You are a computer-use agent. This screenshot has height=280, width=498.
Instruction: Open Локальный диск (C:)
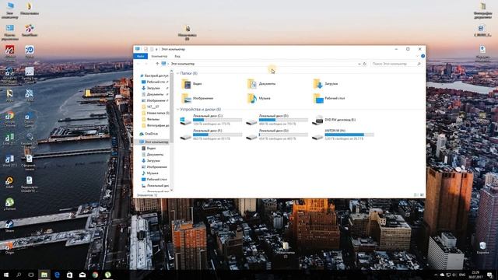[211, 120]
